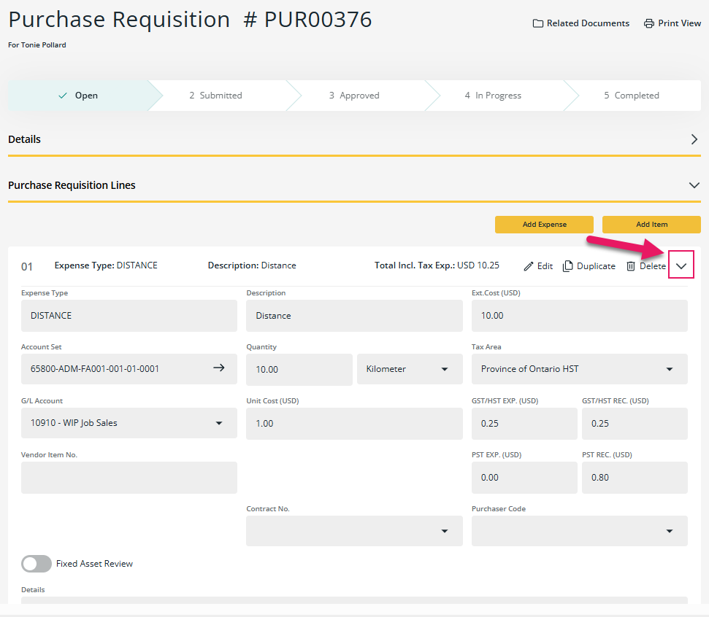Collapse line 01 using the chevron
This screenshot has width=709, height=617.
(681, 266)
